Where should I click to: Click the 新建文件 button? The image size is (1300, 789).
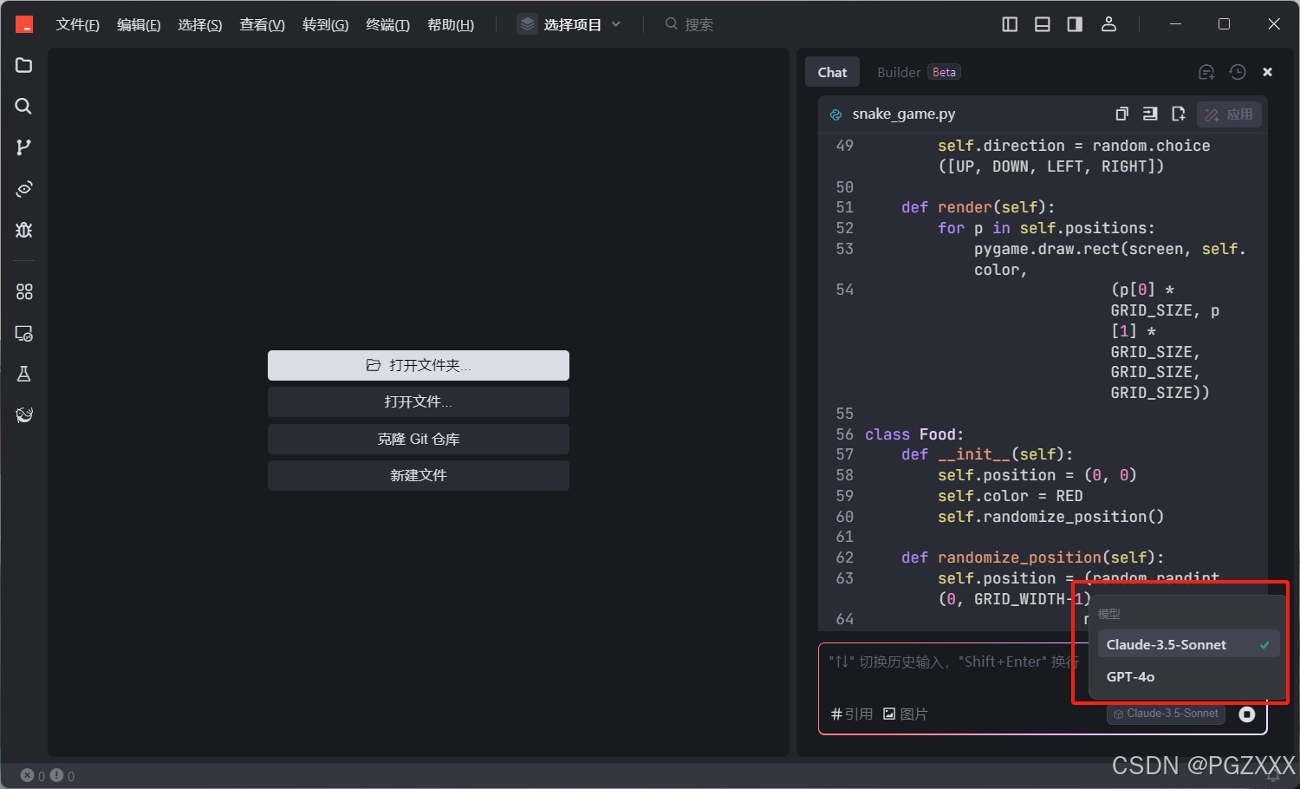419,475
